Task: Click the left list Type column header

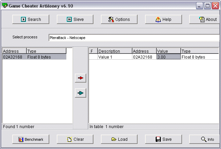Action: coord(46,51)
